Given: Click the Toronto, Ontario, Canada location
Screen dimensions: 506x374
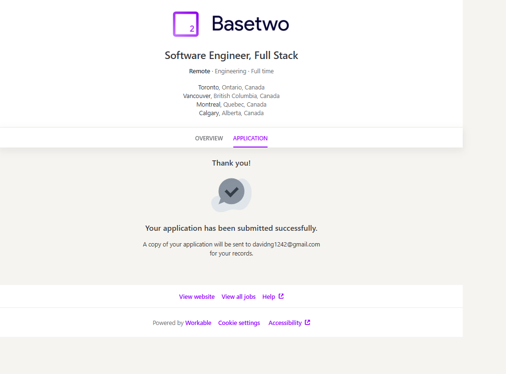Looking at the screenshot, I should [x=231, y=88].
